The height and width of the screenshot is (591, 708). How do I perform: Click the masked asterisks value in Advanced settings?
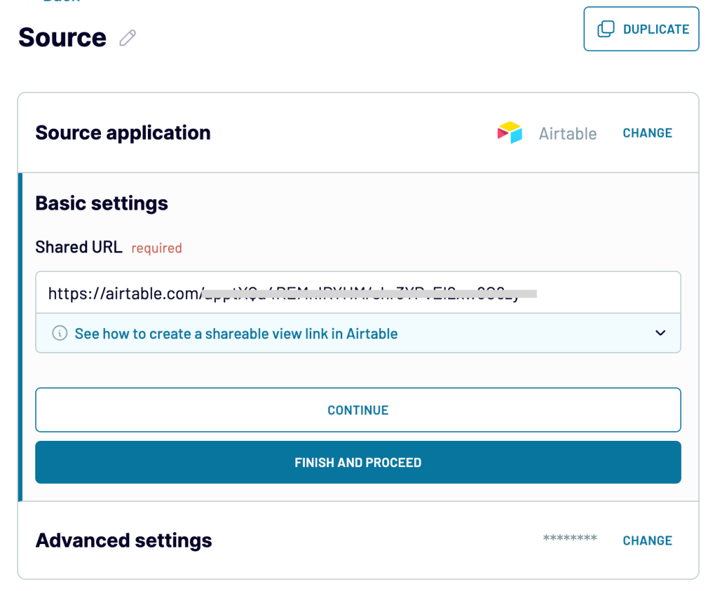click(570, 538)
